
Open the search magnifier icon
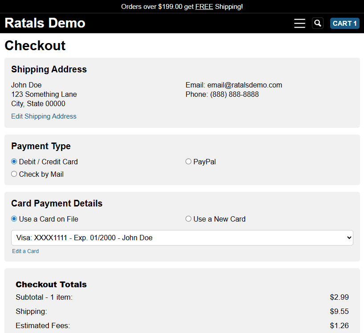(x=318, y=23)
